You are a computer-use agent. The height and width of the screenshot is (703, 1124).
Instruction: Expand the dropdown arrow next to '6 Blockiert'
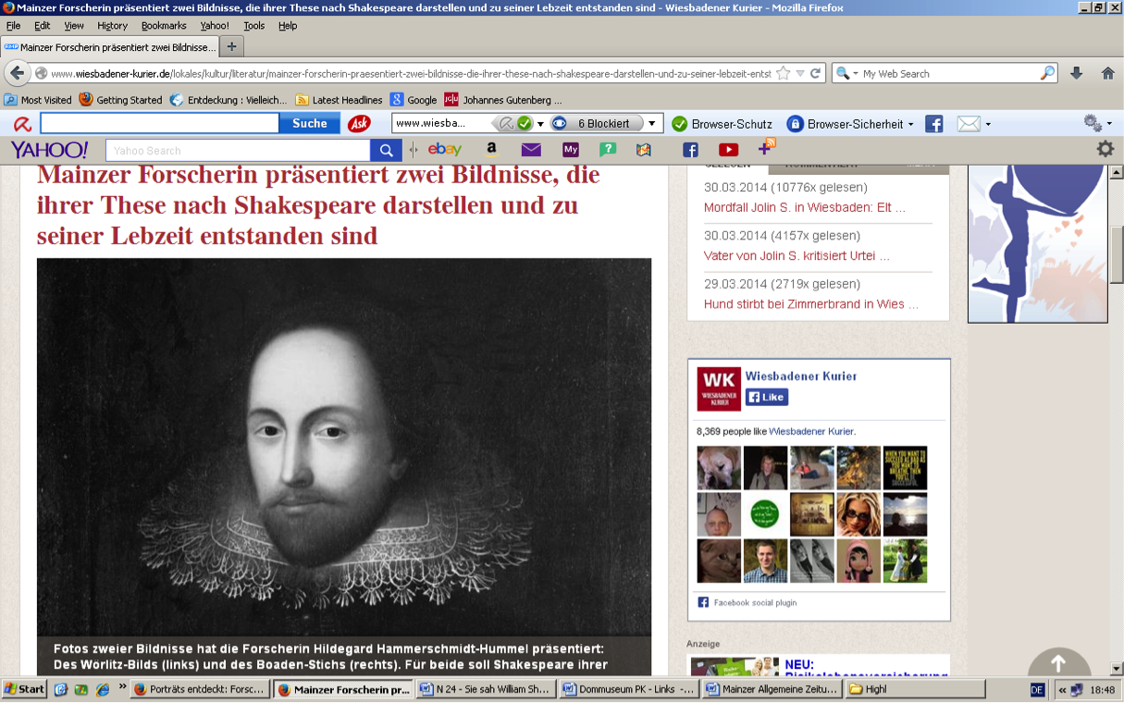pyautogui.click(x=651, y=123)
